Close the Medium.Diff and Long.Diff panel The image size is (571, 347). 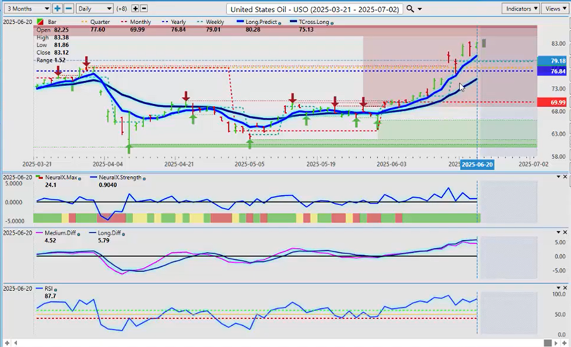565,232
